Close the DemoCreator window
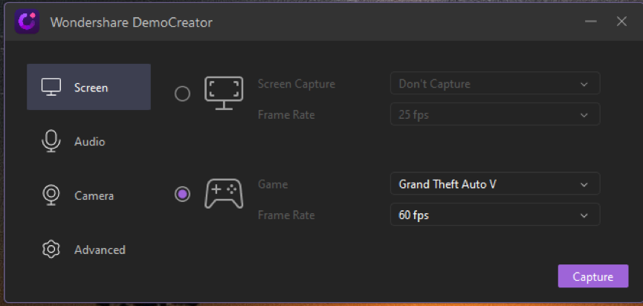643x306 pixels. click(x=621, y=22)
